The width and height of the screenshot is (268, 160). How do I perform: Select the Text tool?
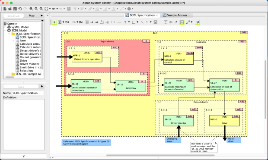coord(125,22)
